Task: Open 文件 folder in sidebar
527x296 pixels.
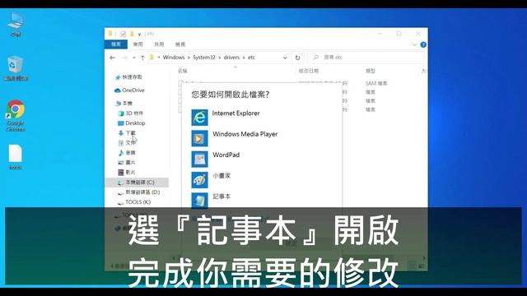Action: tap(127, 143)
